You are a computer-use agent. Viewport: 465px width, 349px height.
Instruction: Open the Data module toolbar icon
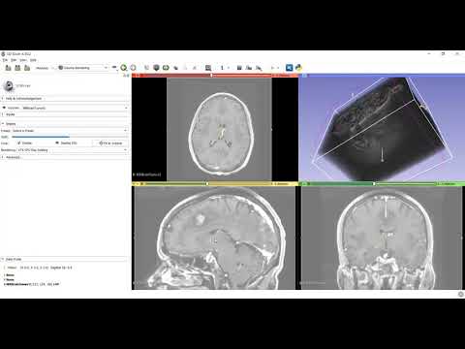(x=146, y=68)
